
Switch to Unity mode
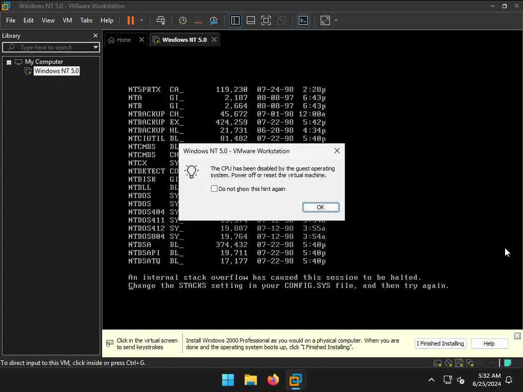(x=281, y=20)
